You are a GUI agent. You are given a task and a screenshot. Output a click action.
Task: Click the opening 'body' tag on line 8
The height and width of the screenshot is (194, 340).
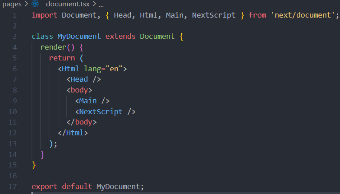79,90
